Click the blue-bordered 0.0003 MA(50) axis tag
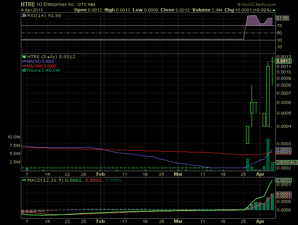This screenshot has height=225, width=298. [284, 149]
